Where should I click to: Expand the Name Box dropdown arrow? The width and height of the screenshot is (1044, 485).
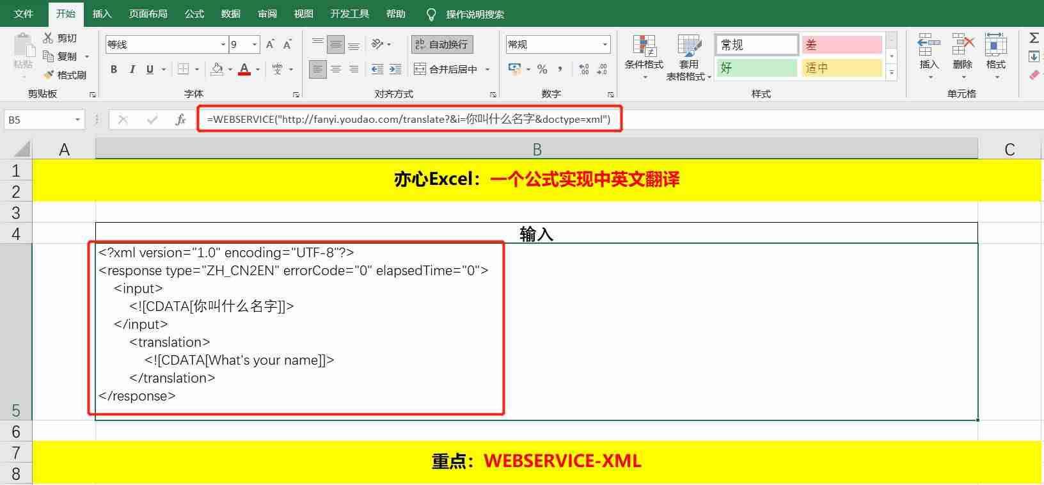point(78,120)
